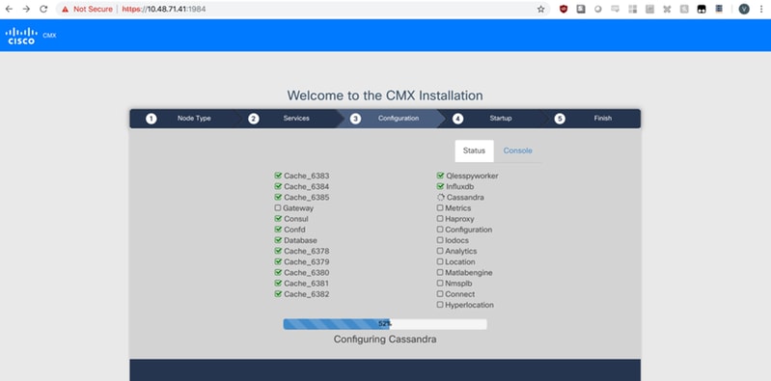Click the Not Secure warning icon

(x=65, y=9)
